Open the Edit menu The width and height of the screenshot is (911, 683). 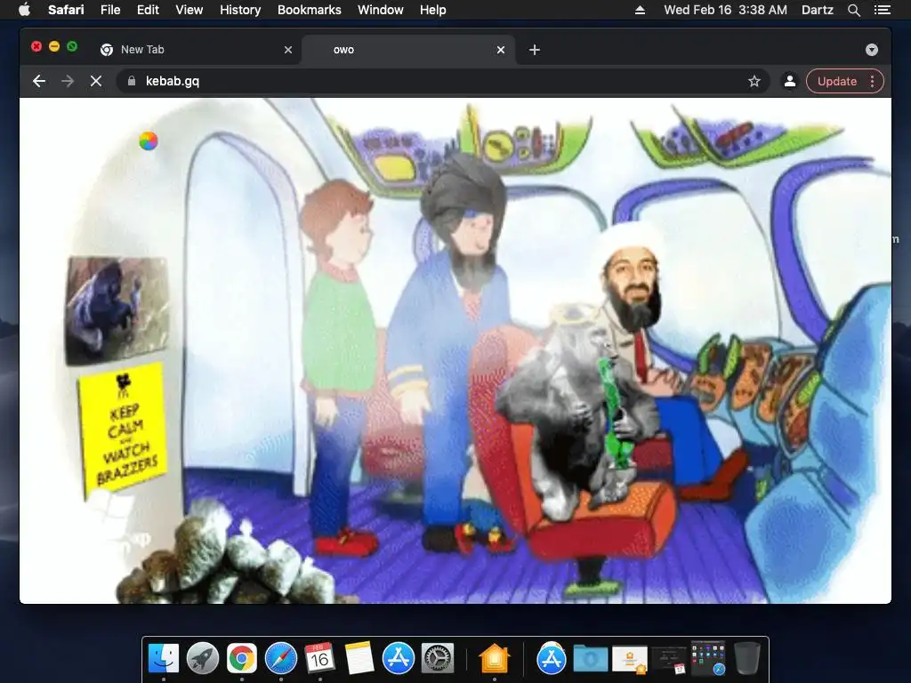pyautogui.click(x=148, y=10)
